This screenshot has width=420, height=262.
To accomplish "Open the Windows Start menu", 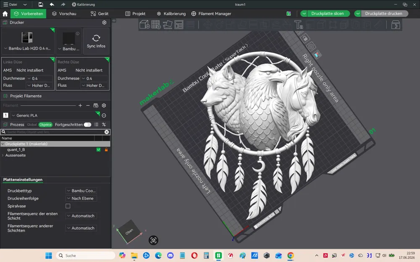I will (49, 256).
